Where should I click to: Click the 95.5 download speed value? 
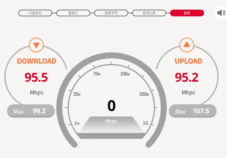click(x=36, y=77)
